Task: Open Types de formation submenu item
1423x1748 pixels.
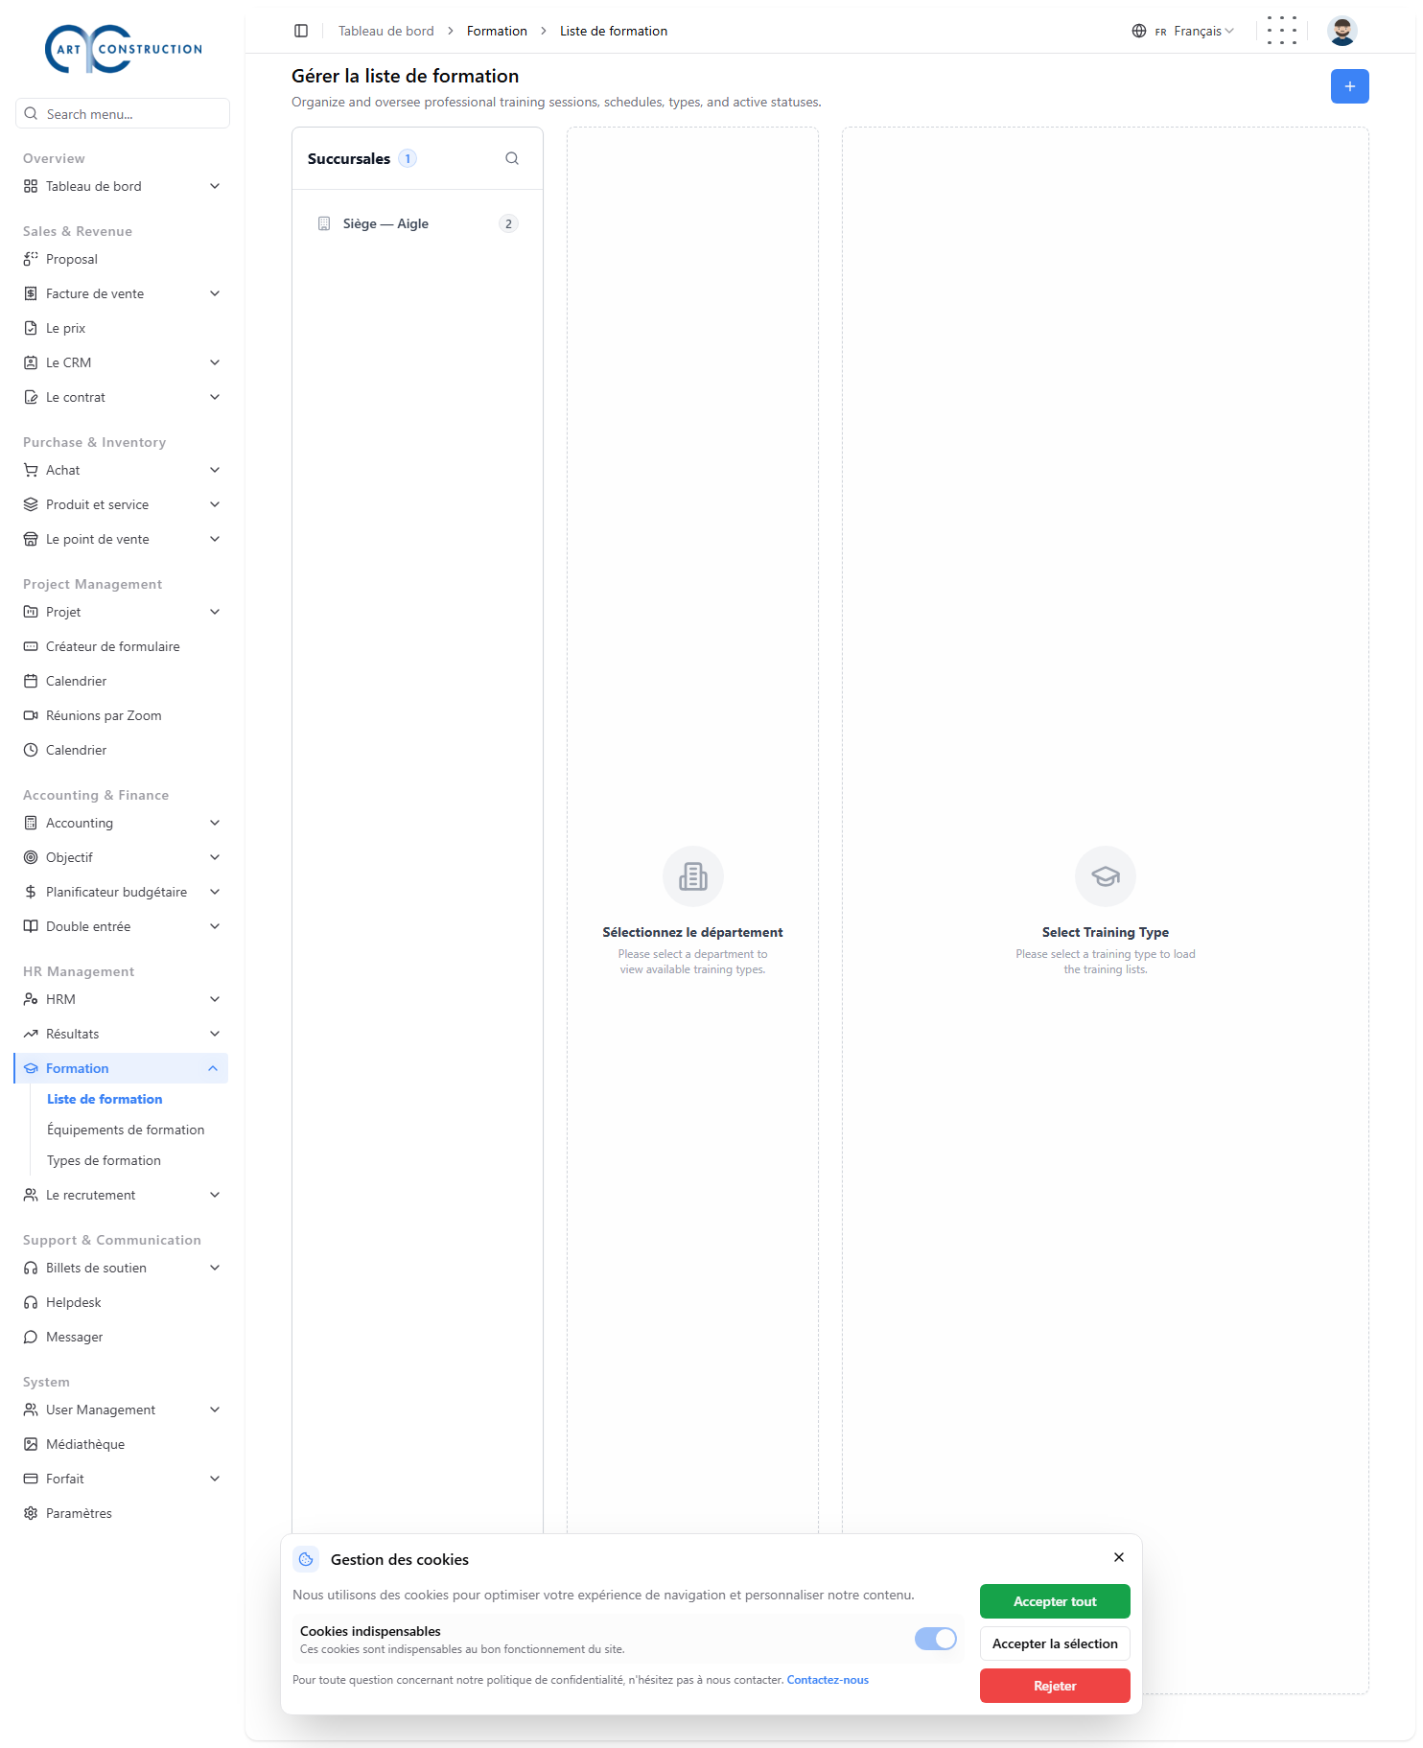Action: [x=104, y=1160]
